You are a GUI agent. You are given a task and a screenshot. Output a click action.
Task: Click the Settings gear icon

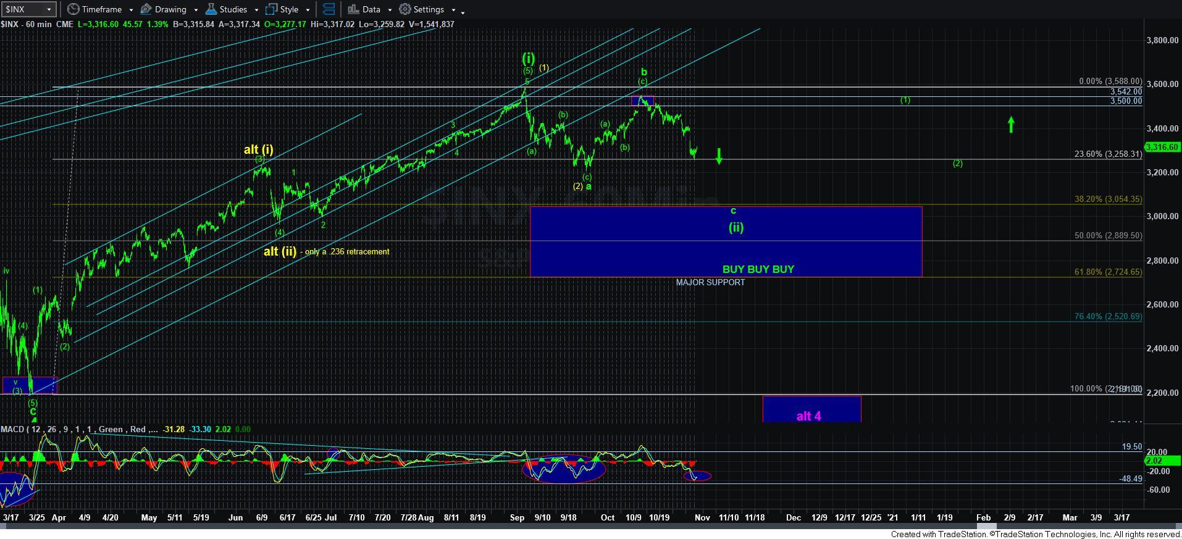pos(405,9)
